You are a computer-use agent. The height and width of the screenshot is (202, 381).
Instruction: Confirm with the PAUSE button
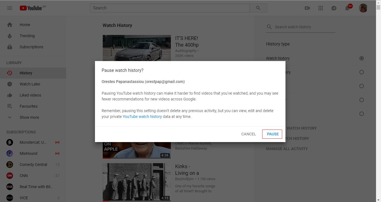273,134
